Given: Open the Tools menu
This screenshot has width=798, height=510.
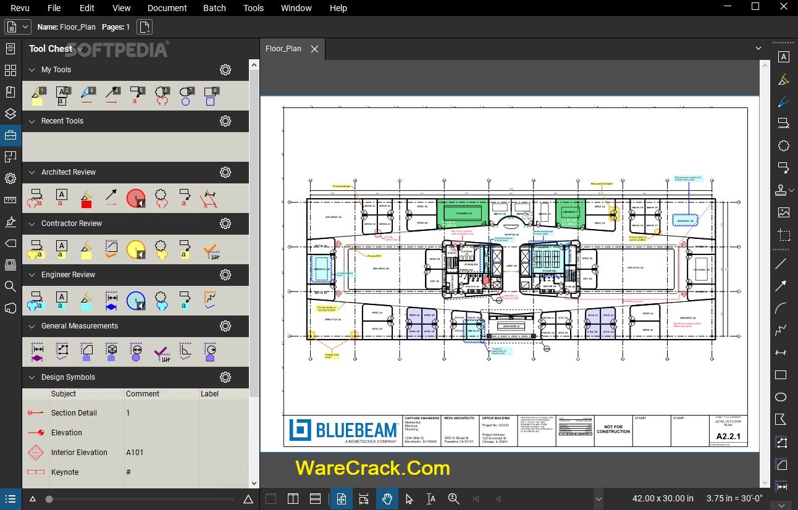Looking at the screenshot, I should (x=253, y=8).
